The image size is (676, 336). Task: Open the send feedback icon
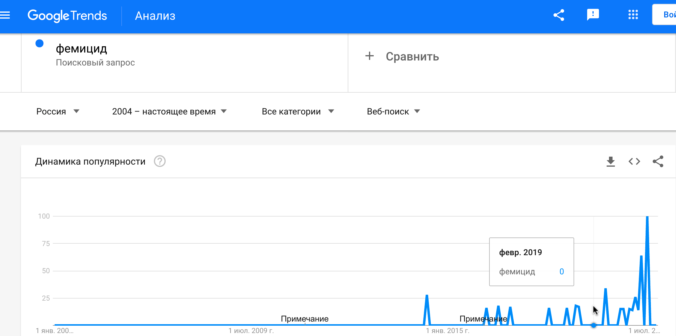(593, 14)
